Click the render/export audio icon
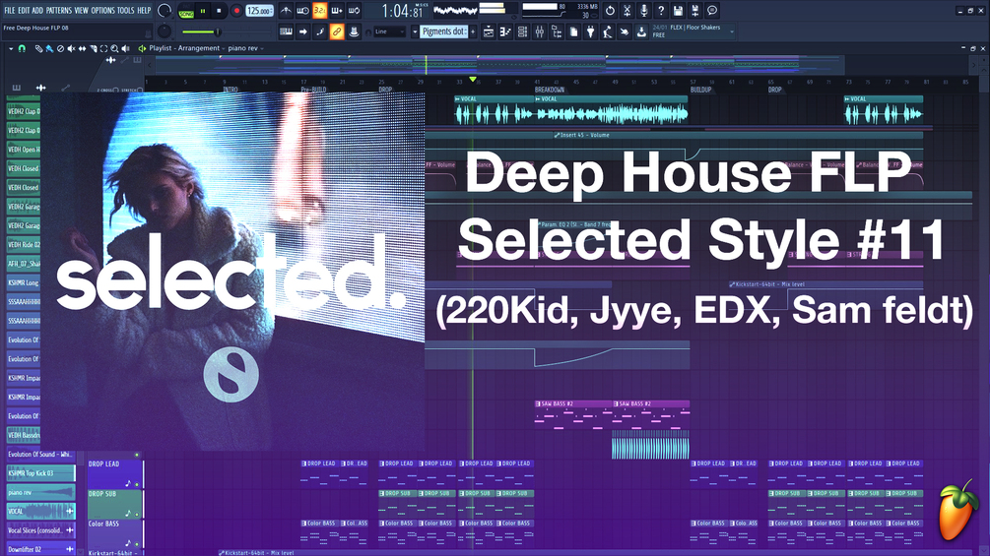 coord(695,11)
